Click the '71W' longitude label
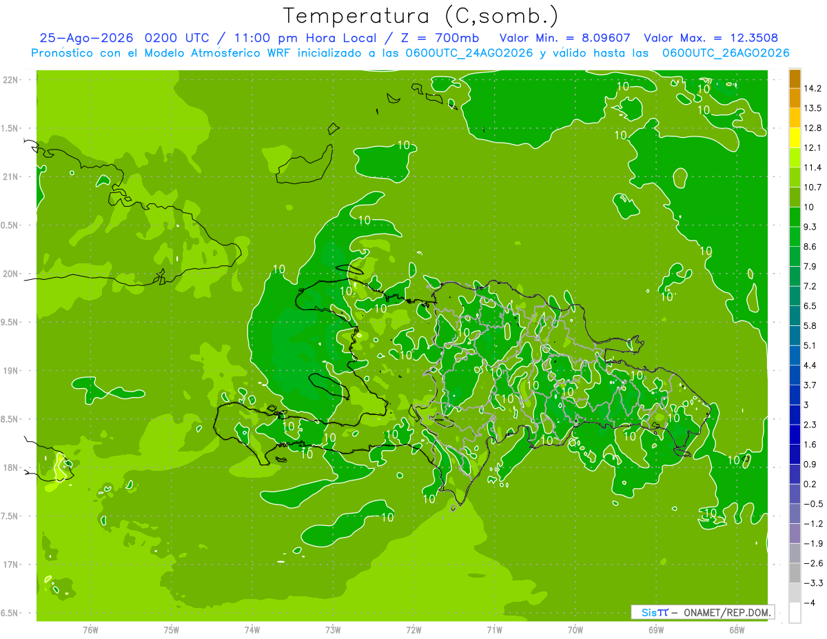This screenshot has height=639, width=827. coord(494,630)
